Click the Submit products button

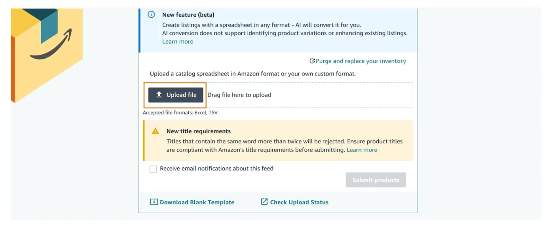tap(376, 180)
